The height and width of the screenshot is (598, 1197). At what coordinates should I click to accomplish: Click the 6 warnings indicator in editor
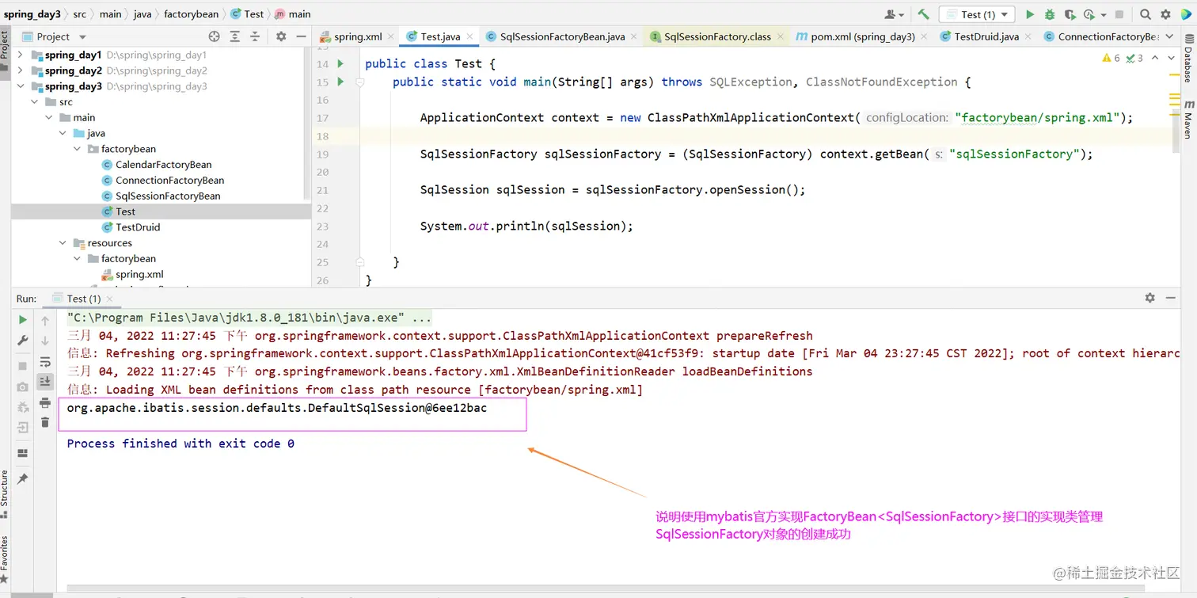(1111, 58)
